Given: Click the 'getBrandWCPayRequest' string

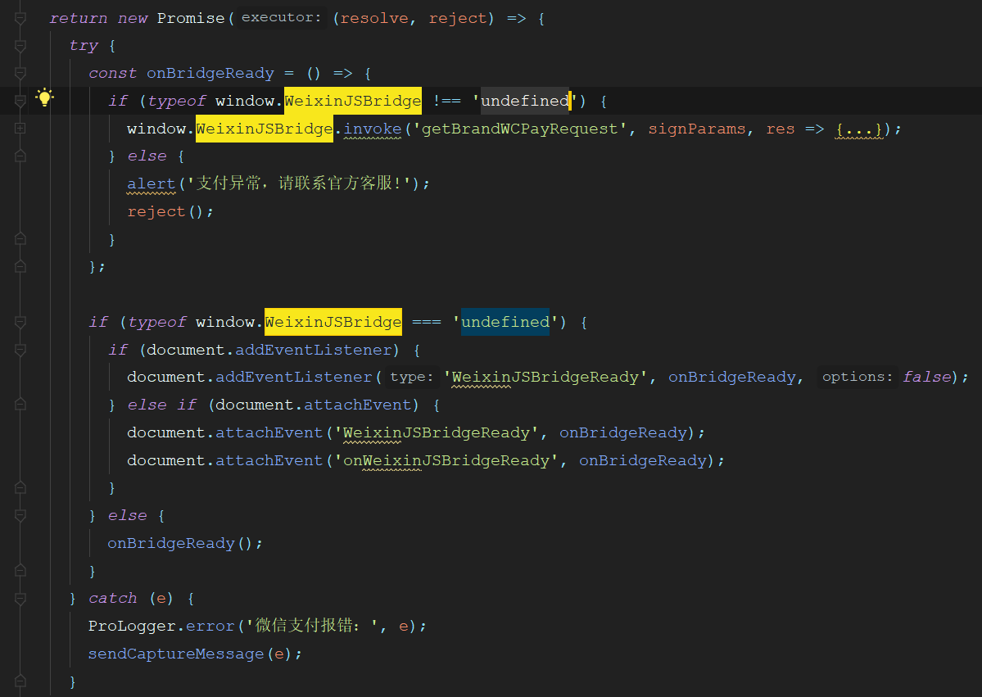Looking at the screenshot, I should [x=520, y=129].
